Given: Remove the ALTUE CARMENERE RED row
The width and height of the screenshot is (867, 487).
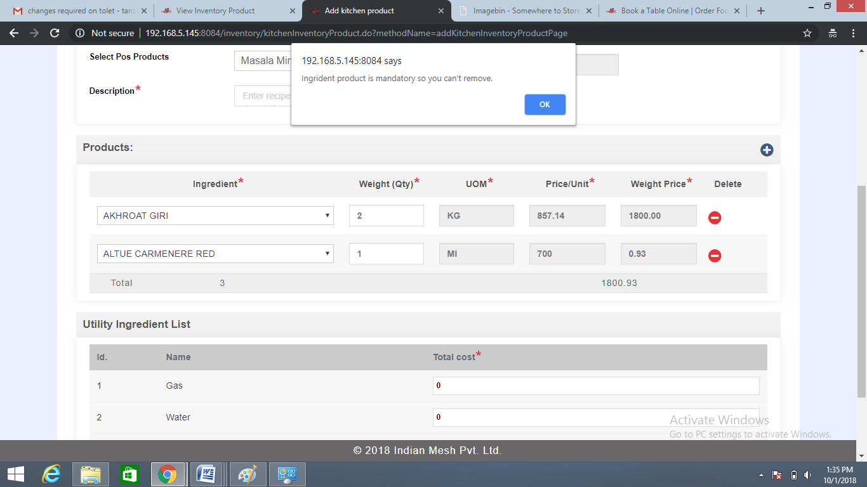Looking at the screenshot, I should 715,256.
